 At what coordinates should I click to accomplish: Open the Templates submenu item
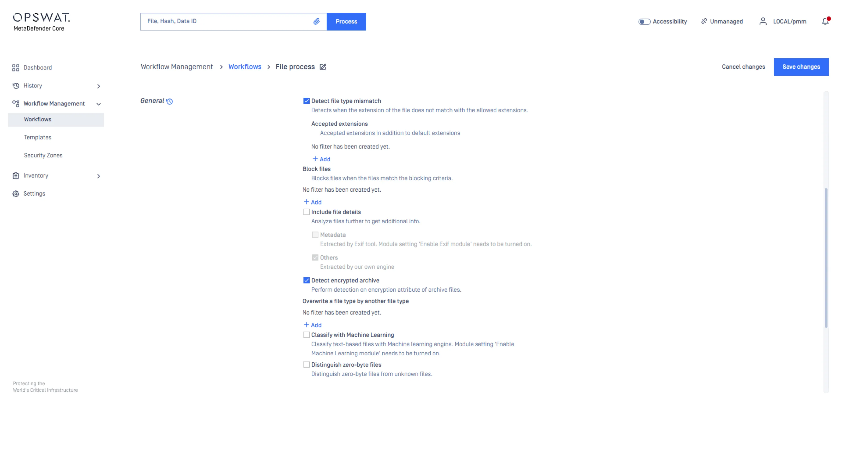tap(38, 137)
